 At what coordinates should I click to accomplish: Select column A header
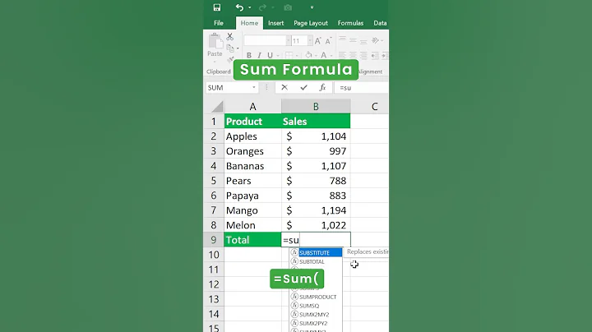coord(252,107)
